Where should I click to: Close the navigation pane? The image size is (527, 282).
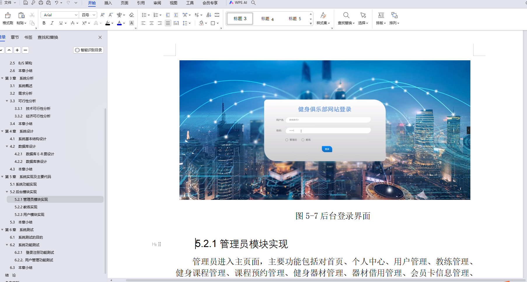tap(100, 37)
